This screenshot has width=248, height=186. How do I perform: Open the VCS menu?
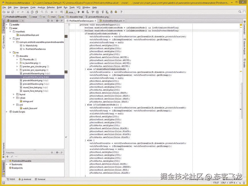tap(79, 7)
